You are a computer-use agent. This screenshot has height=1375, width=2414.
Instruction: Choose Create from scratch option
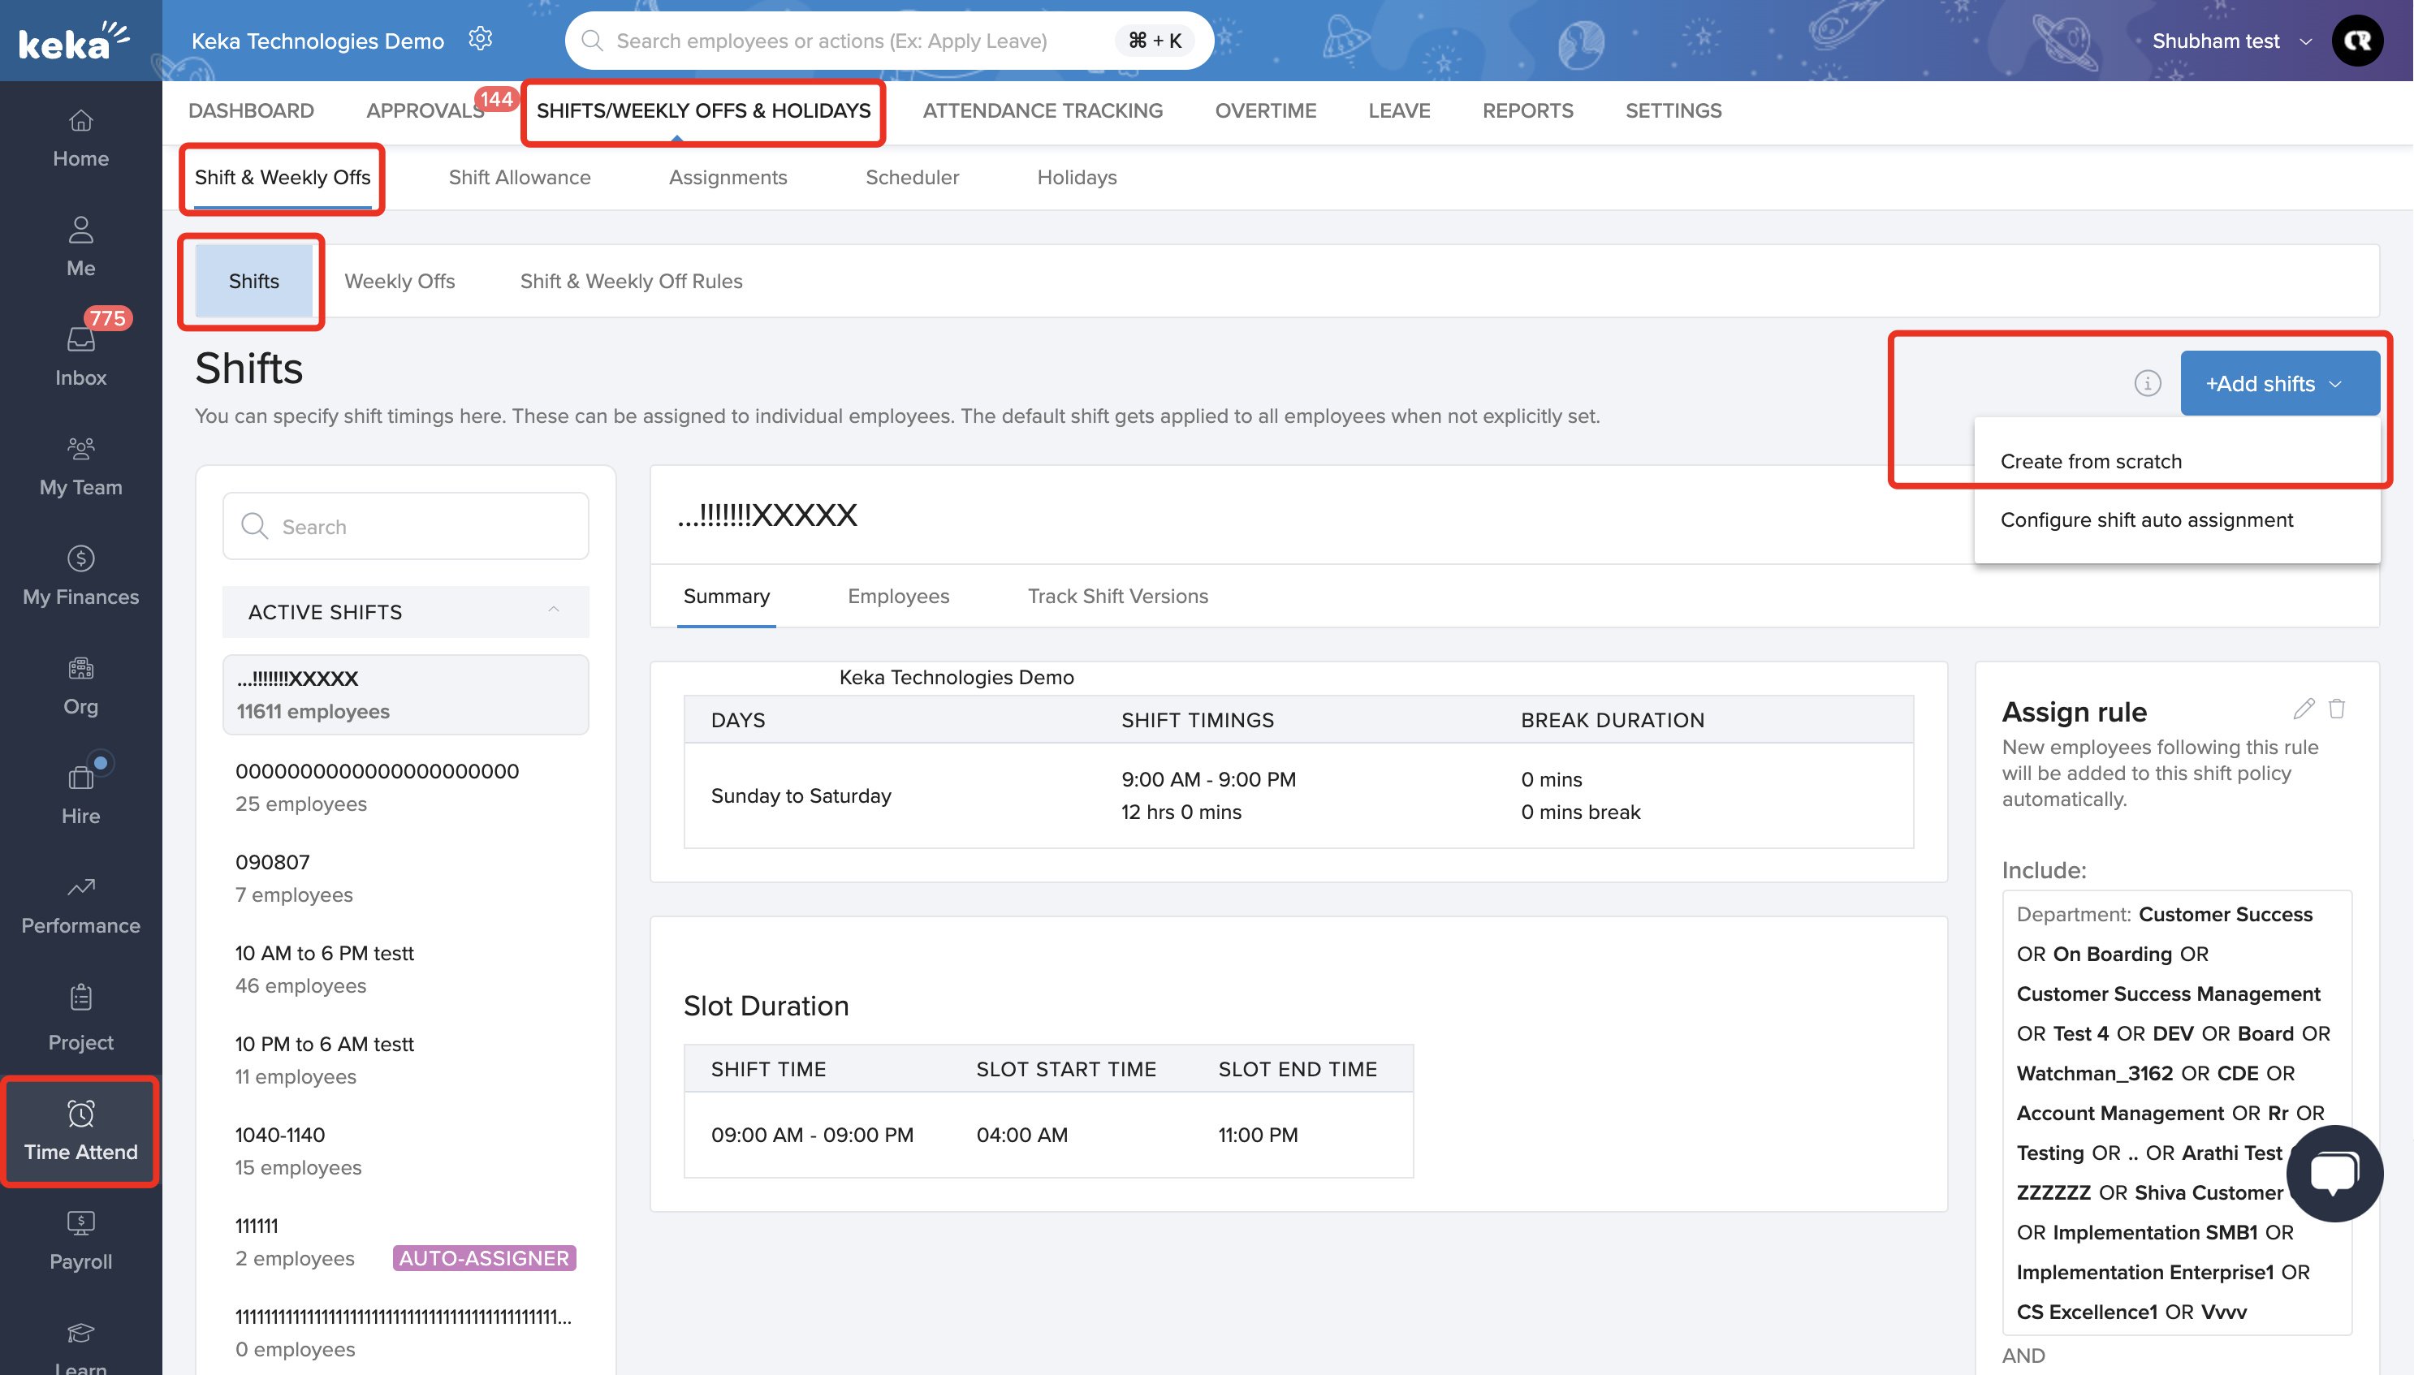pos(2090,462)
